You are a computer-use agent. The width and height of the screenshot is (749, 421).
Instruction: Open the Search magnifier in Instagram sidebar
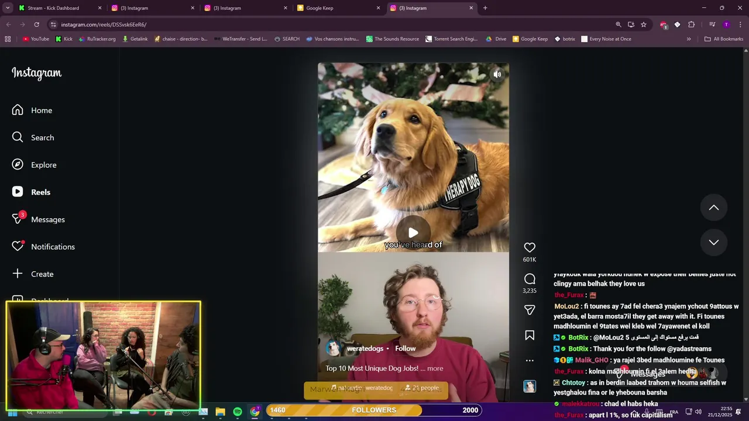tap(18, 137)
